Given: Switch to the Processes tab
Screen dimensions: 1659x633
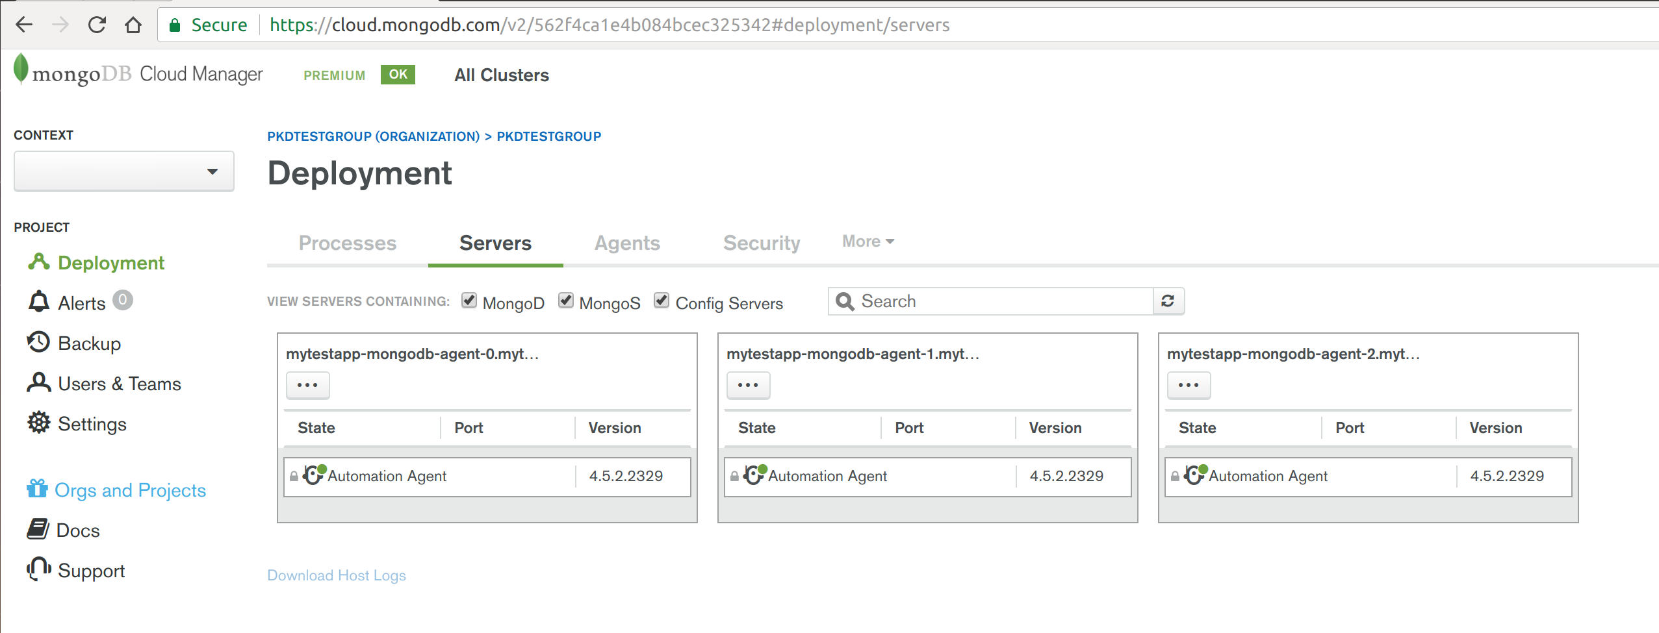Looking at the screenshot, I should (x=348, y=243).
